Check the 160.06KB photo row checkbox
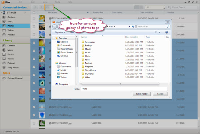200x134 pixels. 34,34
